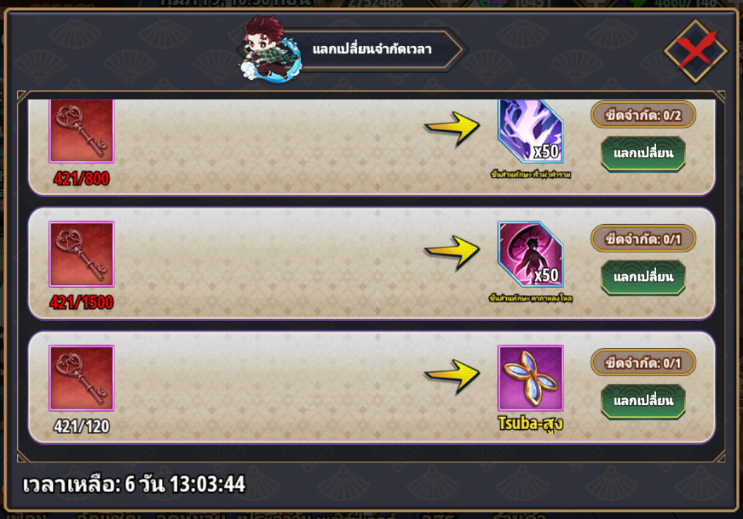Click the red key icon costing 421/800

[x=81, y=131]
